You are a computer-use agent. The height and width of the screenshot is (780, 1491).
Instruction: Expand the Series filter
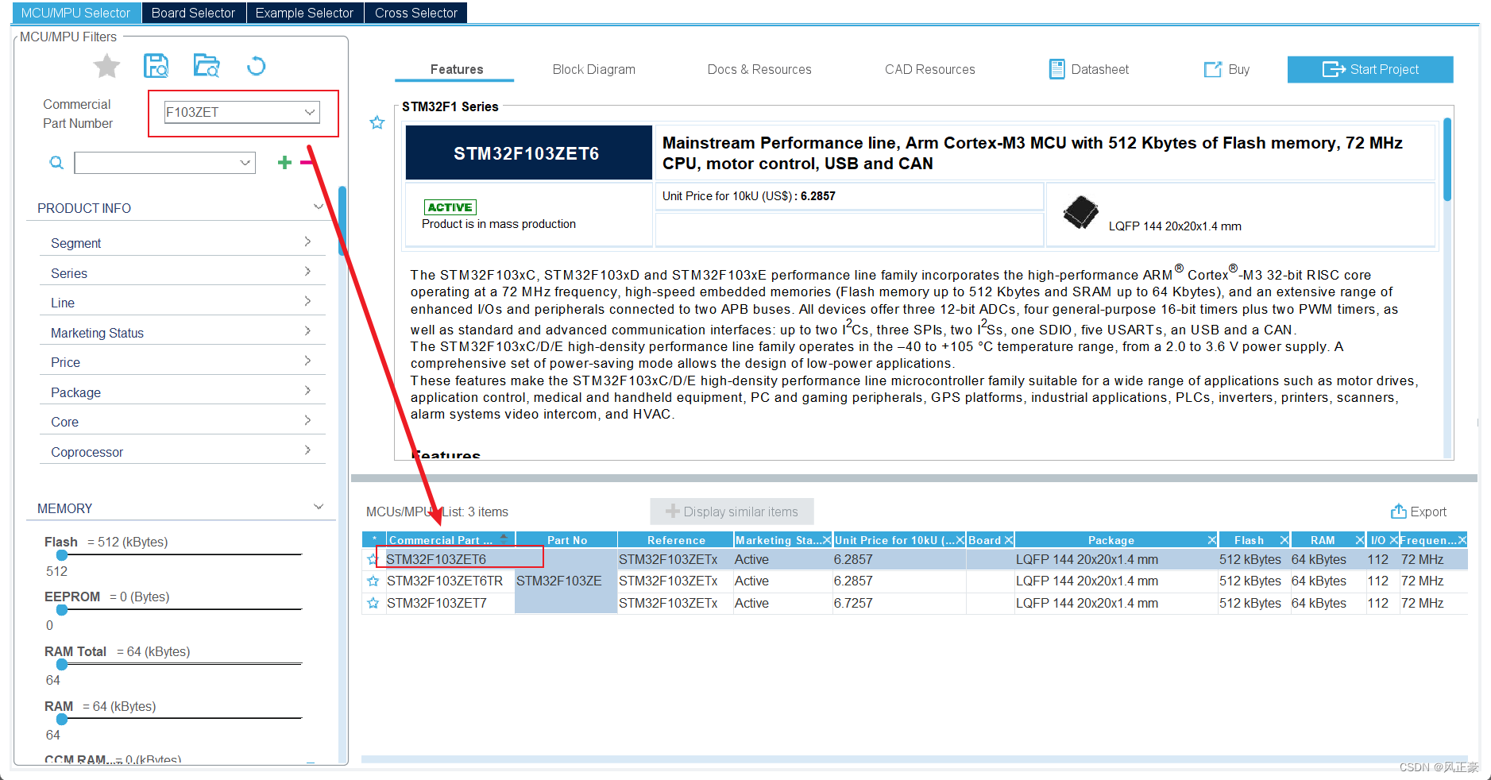(307, 272)
